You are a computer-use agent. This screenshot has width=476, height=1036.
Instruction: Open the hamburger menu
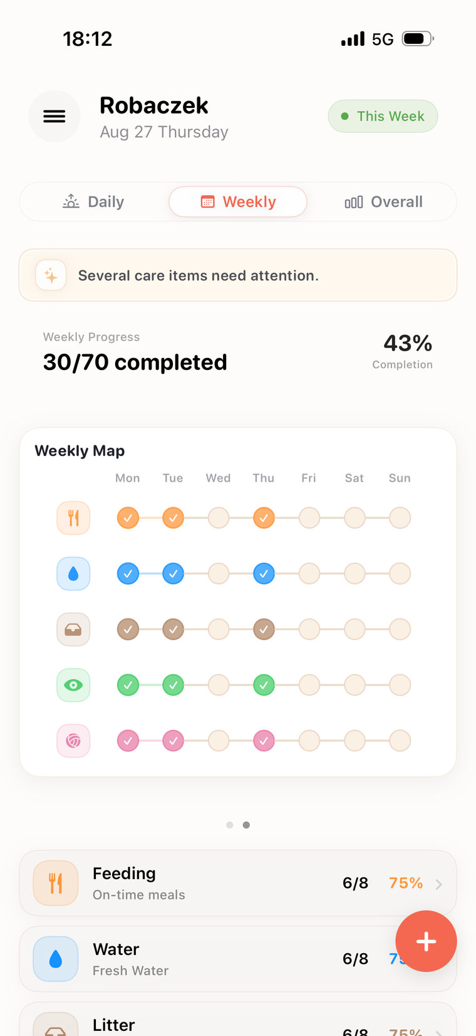point(54,116)
